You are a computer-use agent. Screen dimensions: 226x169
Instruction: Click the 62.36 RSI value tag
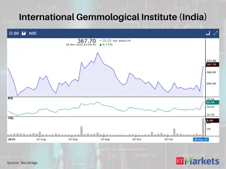click(x=212, y=102)
